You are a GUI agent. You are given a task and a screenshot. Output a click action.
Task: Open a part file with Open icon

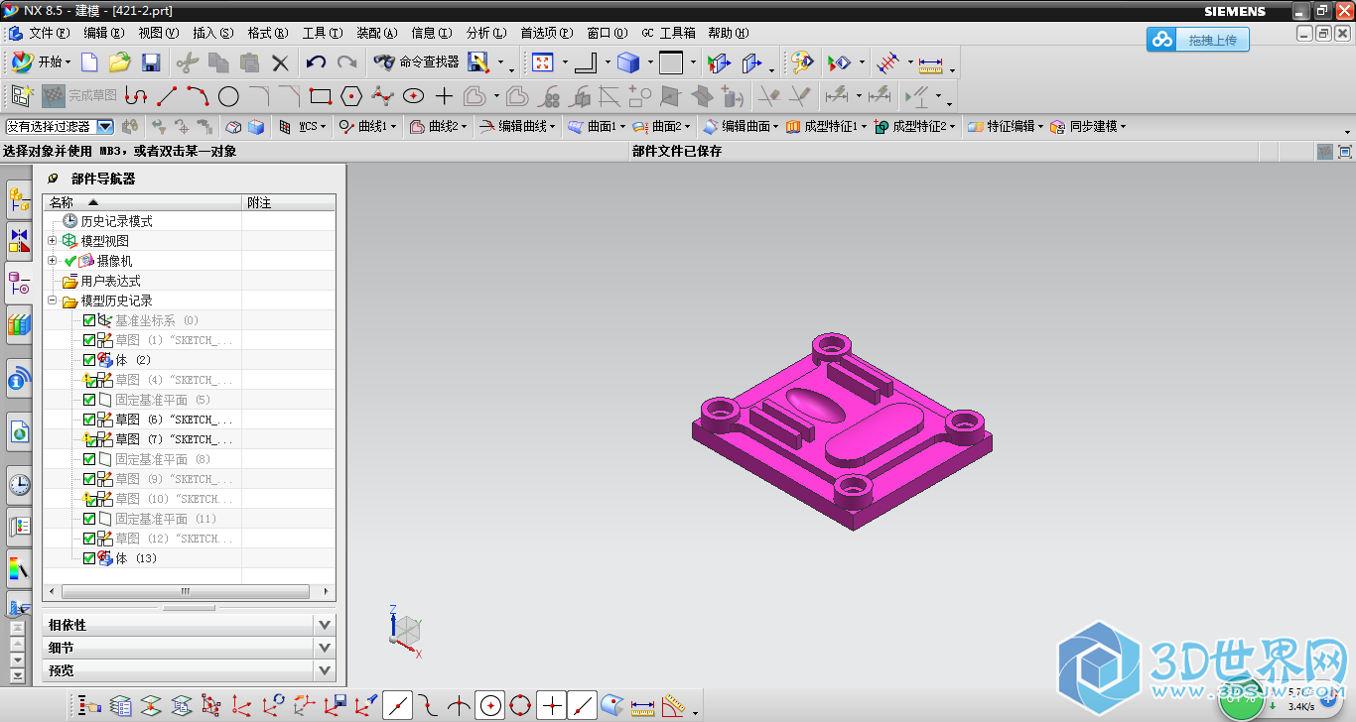tap(119, 62)
